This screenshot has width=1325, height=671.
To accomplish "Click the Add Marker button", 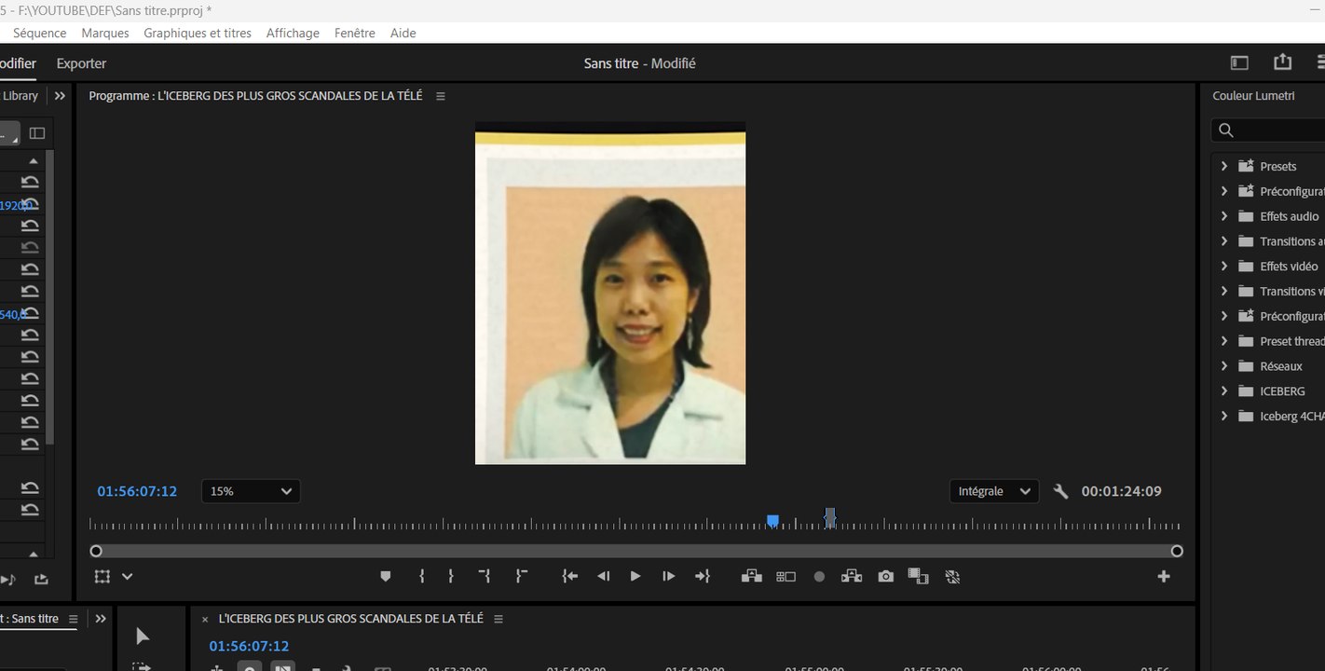I will [385, 577].
